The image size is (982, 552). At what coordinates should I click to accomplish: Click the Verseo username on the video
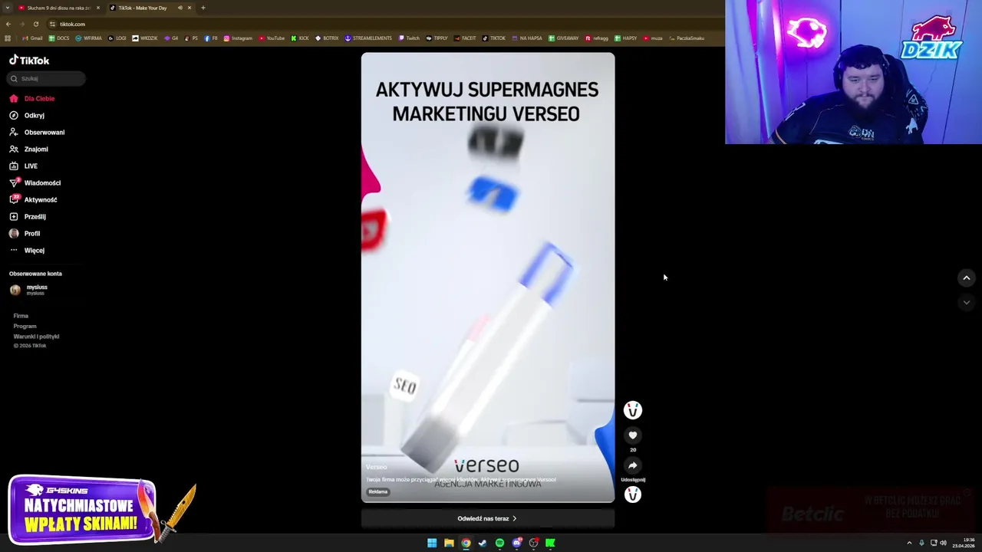[377, 467]
